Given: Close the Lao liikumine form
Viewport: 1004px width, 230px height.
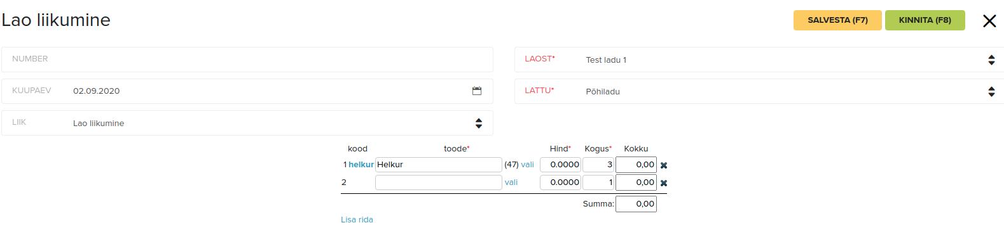Looking at the screenshot, I should [x=989, y=21].
